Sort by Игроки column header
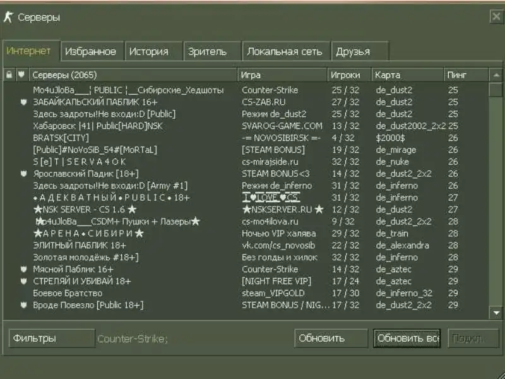The width and height of the screenshot is (505, 379). click(350, 75)
